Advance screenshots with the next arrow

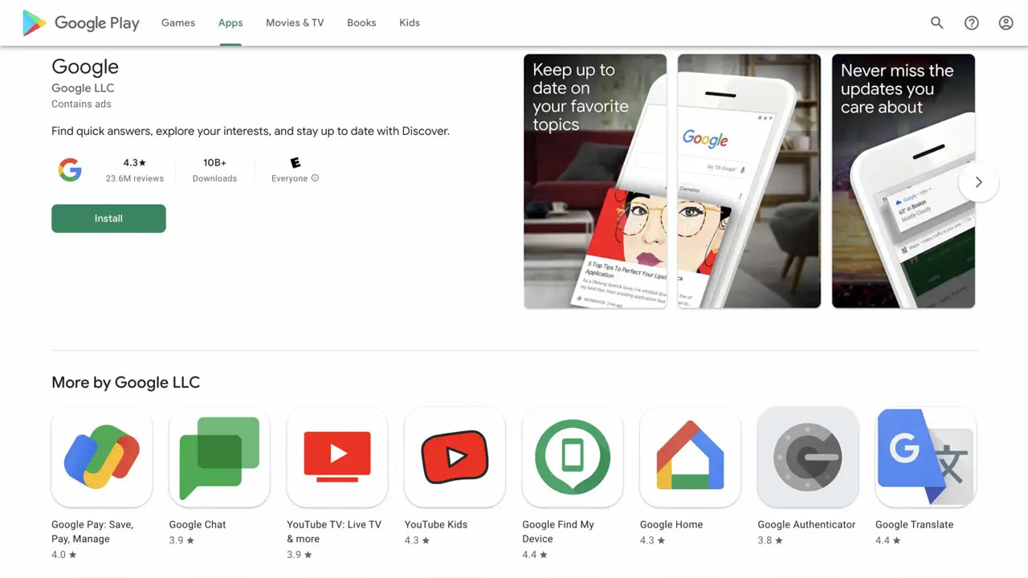pyautogui.click(x=978, y=182)
